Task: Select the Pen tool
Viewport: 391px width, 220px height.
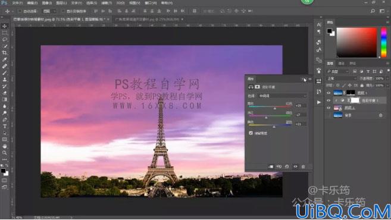Action: coord(5,120)
